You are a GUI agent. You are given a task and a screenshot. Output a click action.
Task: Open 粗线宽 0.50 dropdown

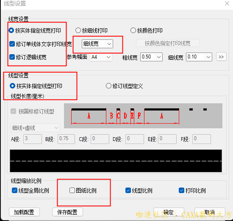tap(151, 57)
